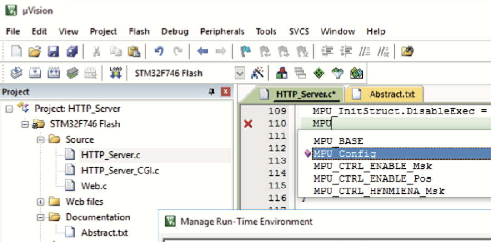The width and height of the screenshot is (491, 242).
Task: Open the Tools menu
Action: click(x=266, y=32)
